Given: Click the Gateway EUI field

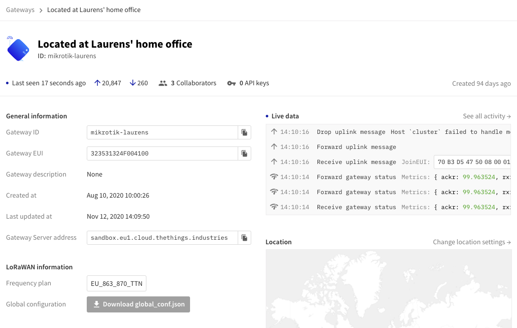Looking at the screenshot, I should pos(162,153).
